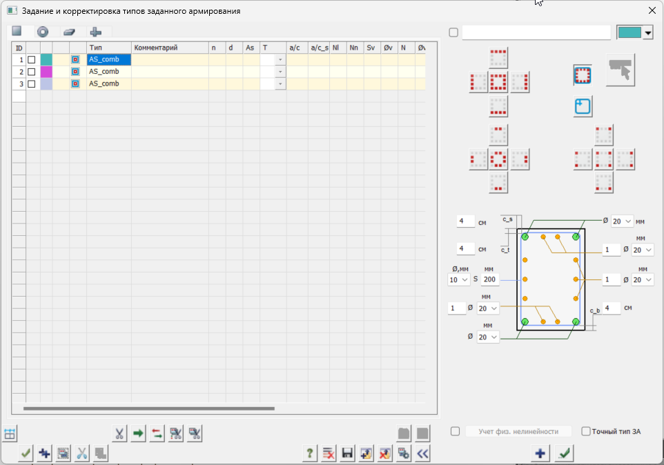The height and width of the screenshot is (465, 664).
Task: Select middle bars on all sides pattern
Action: click(498, 159)
